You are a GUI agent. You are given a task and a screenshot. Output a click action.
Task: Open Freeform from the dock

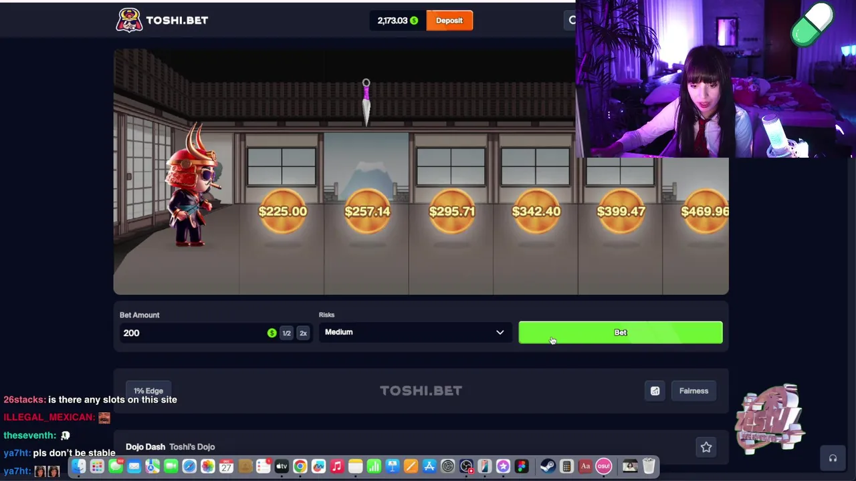[318, 466]
